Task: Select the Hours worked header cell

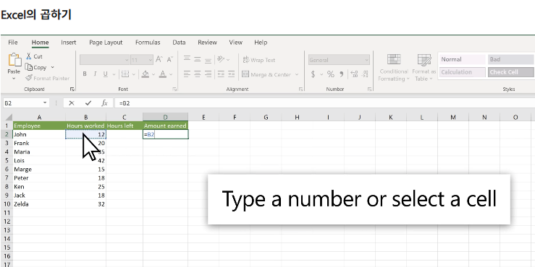Action: point(85,126)
